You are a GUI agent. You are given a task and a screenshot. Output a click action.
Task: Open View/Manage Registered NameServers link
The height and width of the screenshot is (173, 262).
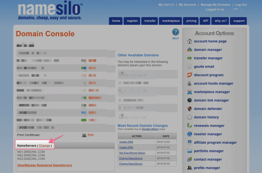pyautogui.click(x=45, y=165)
